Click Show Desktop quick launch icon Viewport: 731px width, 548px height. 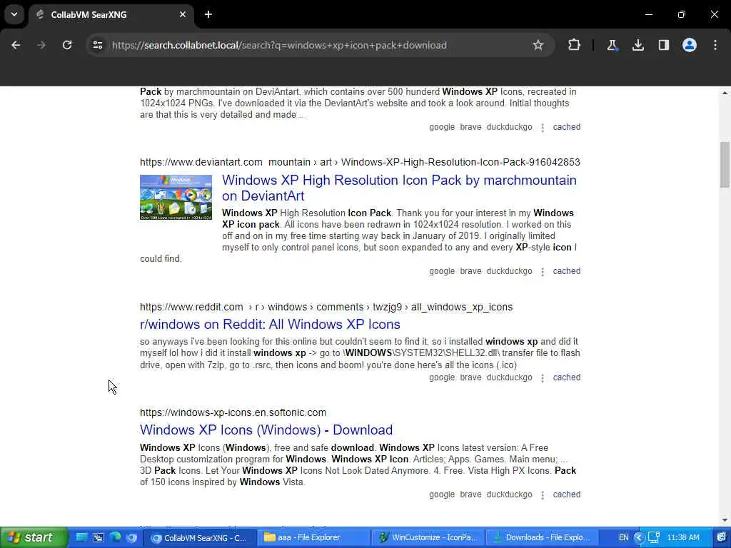81,538
